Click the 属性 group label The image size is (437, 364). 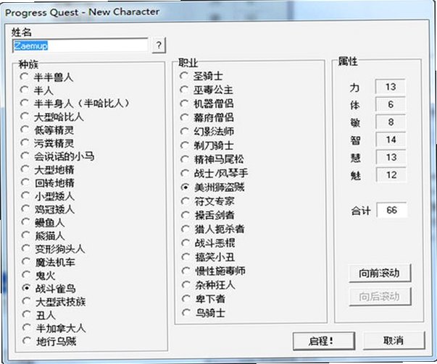[x=348, y=61]
